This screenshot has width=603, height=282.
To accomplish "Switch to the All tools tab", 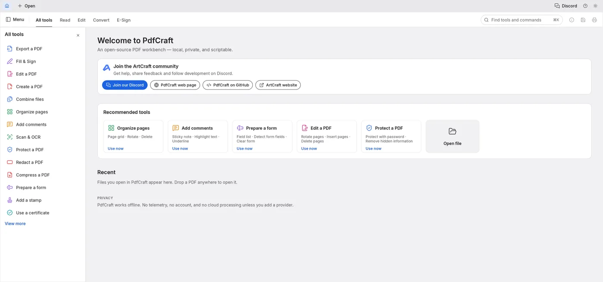I will (44, 20).
